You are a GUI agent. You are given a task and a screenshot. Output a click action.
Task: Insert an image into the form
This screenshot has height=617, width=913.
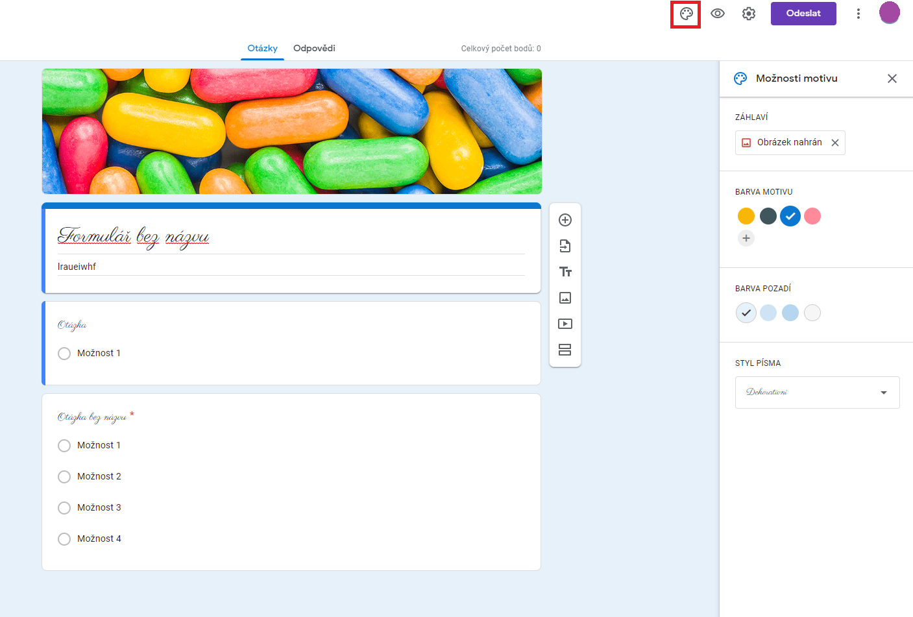point(565,298)
